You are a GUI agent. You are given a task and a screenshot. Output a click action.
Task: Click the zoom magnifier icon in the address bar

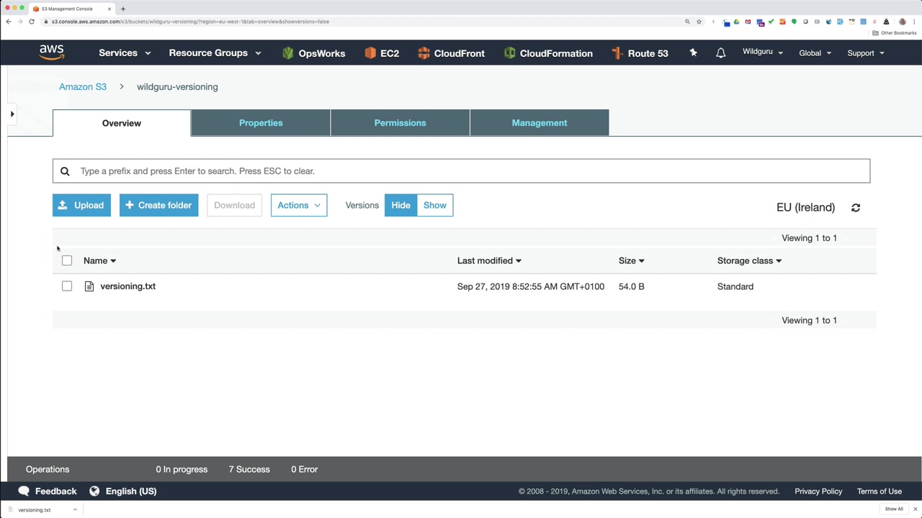[x=687, y=22]
